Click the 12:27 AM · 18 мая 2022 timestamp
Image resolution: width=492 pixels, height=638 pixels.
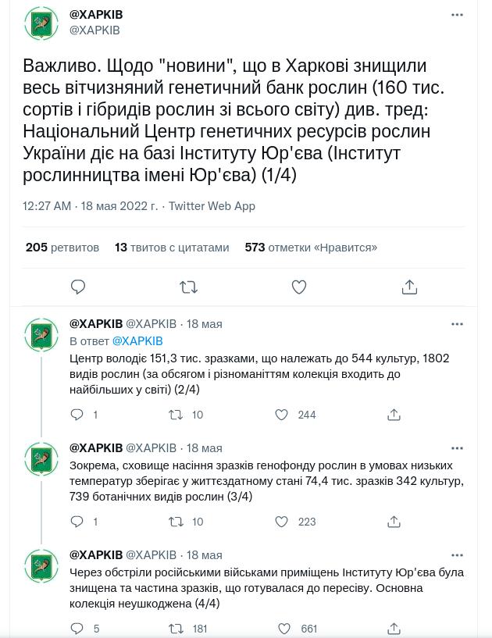point(90,206)
